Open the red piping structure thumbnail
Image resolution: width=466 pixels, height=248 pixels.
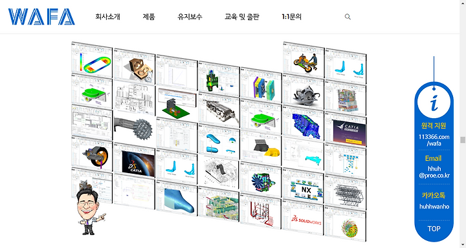(x=260, y=212)
